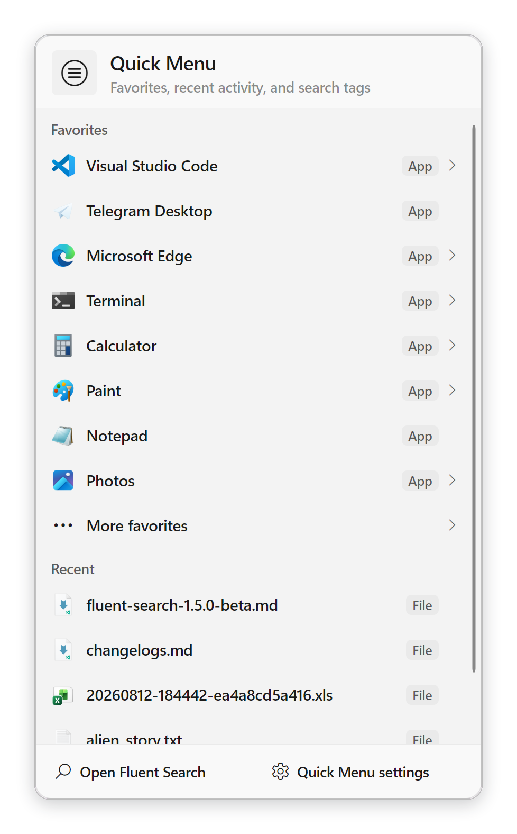The height and width of the screenshot is (834, 517).
Task: Expand the Terminal row chevron
Action: coord(452,301)
